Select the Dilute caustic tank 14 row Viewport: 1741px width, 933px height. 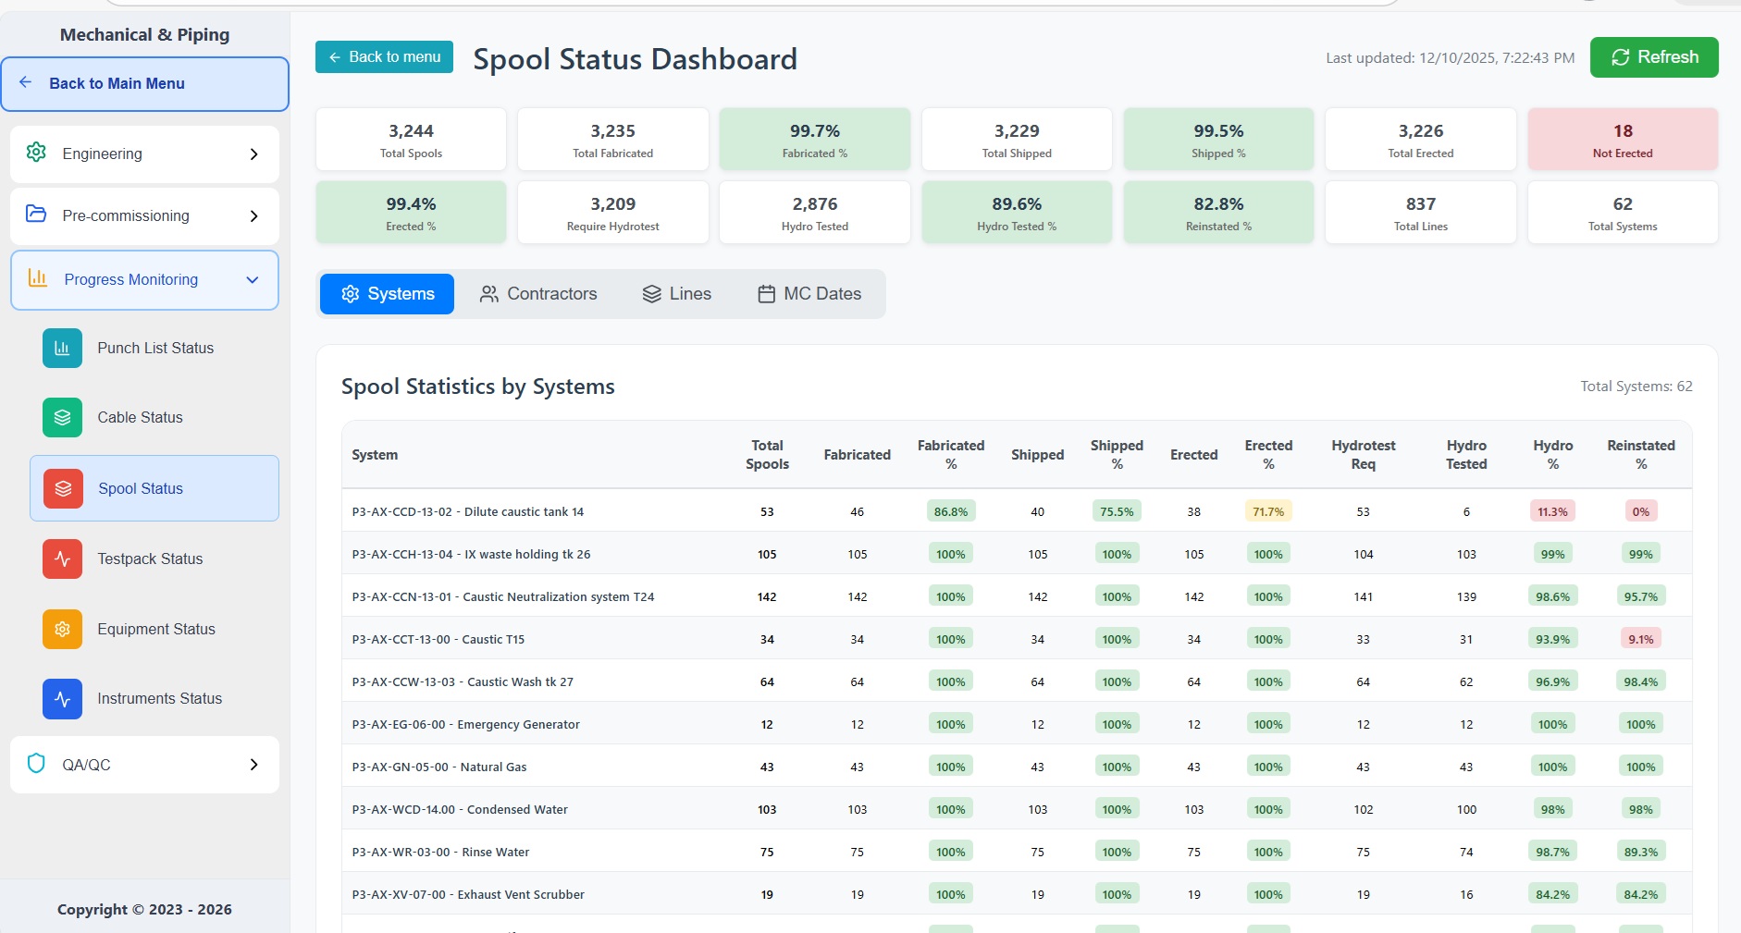(468, 510)
